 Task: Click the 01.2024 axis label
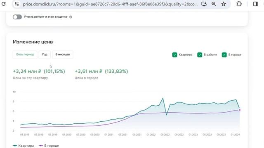tap(235, 134)
